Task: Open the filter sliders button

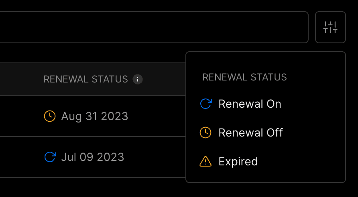Action: pos(330,27)
